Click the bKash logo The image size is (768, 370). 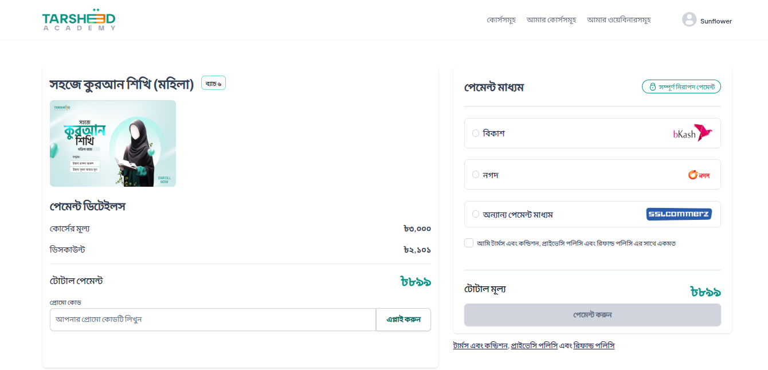coord(692,133)
